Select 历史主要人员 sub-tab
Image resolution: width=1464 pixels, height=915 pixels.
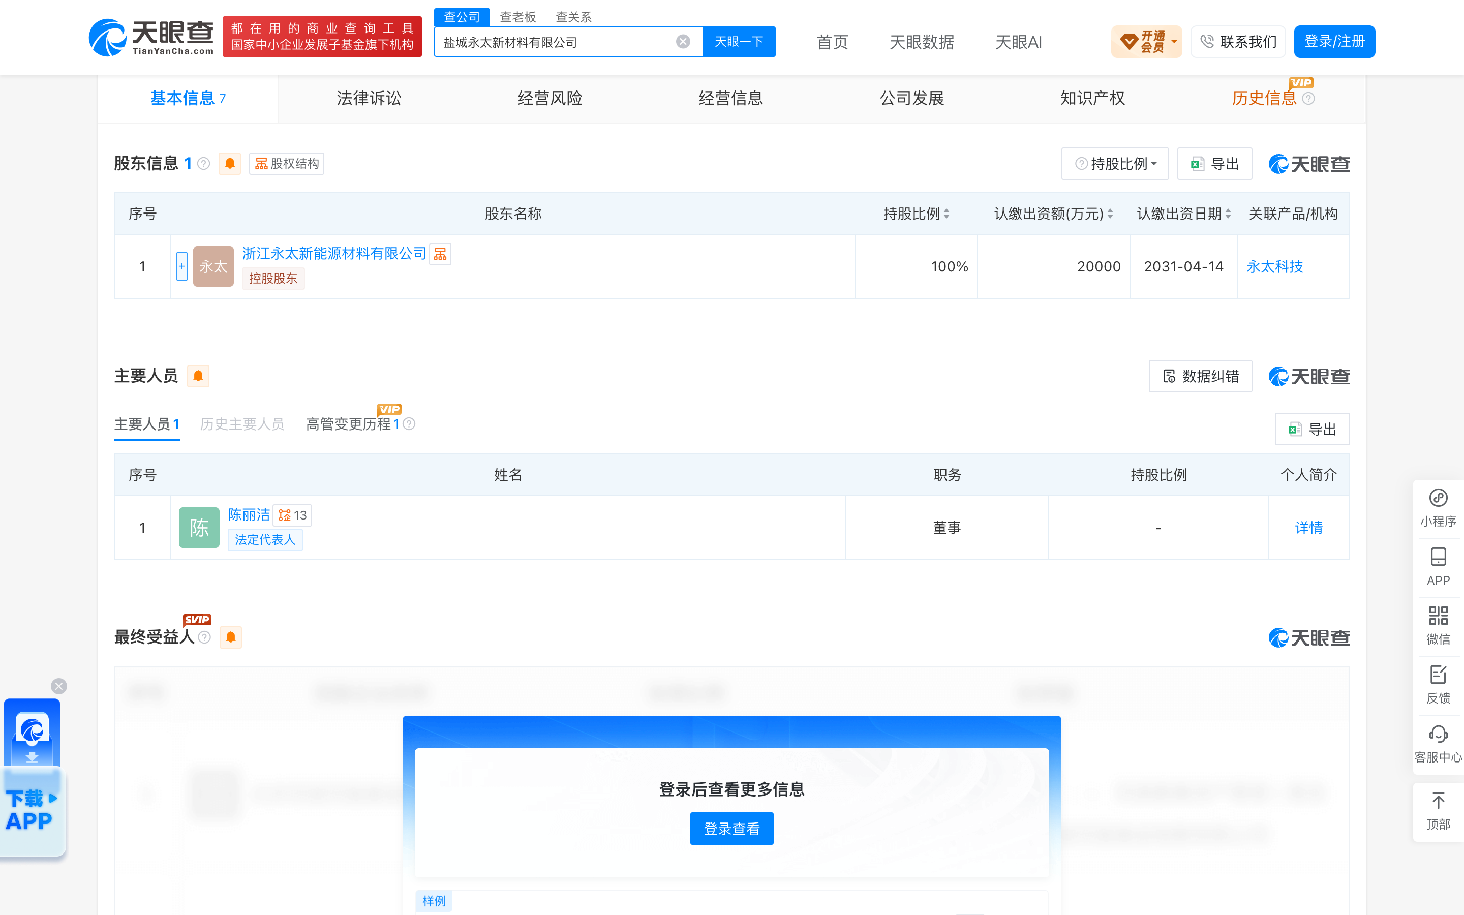(x=242, y=424)
